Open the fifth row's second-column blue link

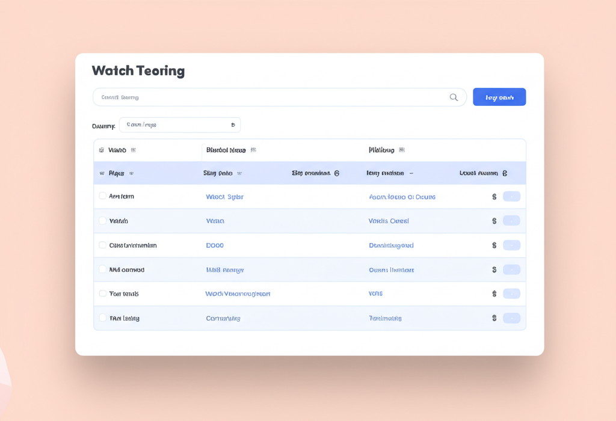238,293
